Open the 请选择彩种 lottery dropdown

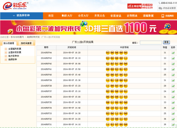coord(22,16)
